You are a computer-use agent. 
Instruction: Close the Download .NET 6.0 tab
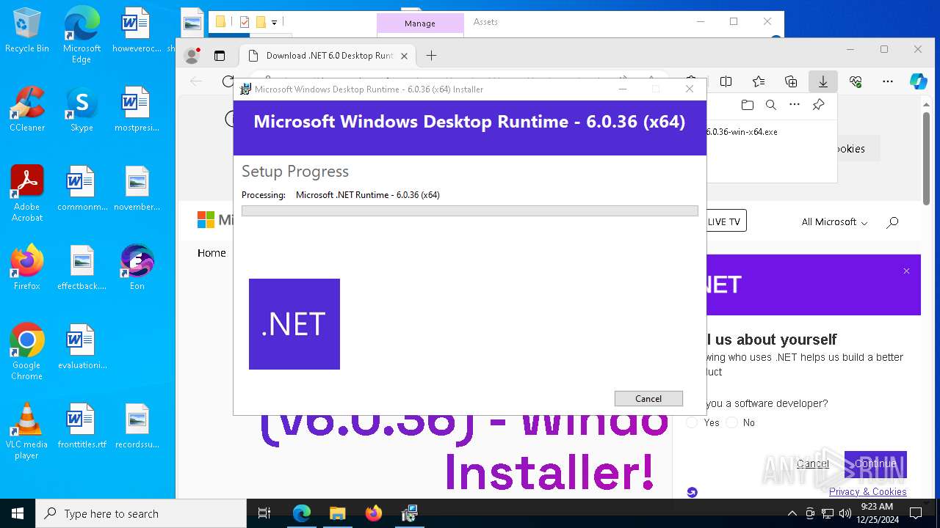[404, 56]
